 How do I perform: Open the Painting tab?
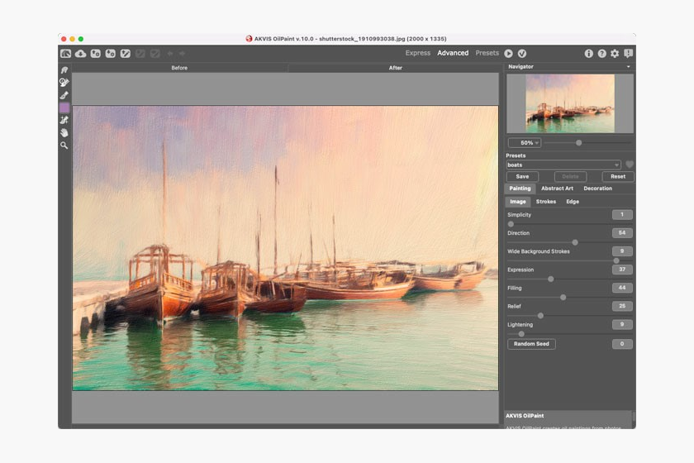pyautogui.click(x=520, y=189)
